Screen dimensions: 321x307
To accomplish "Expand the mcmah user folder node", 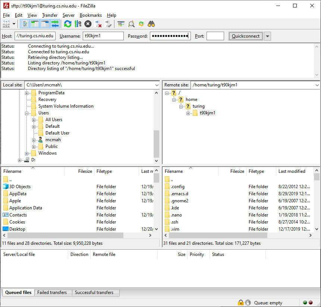I will click(x=34, y=140).
